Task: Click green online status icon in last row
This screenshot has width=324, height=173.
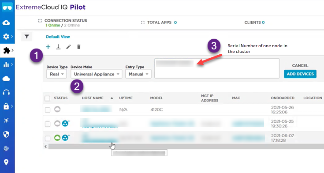Action: coord(57,138)
